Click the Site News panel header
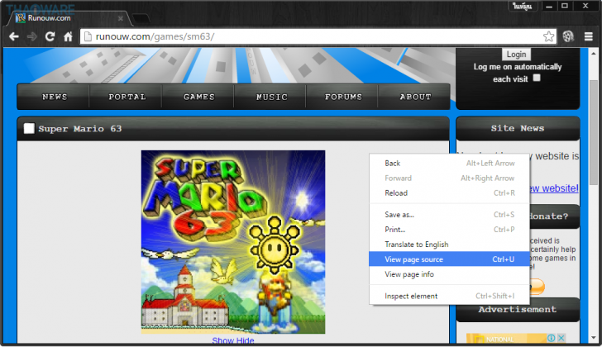 pyautogui.click(x=518, y=128)
